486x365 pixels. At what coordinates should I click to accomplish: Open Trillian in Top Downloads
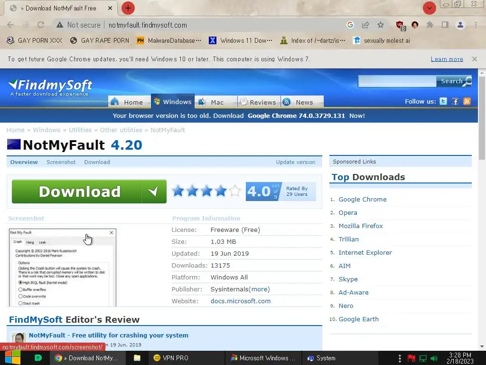pos(348,240)
